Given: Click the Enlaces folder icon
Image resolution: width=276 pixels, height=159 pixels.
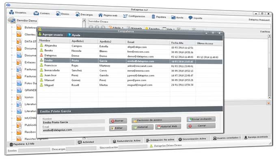Looking at the screenshot, I should tap(19, 62).
